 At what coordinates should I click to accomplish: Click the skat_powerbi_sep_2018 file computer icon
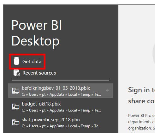click(x=16, y=122)
